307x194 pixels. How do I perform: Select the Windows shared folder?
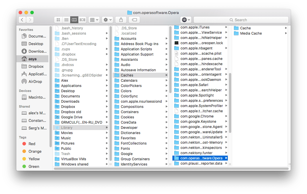pos(81,164)
